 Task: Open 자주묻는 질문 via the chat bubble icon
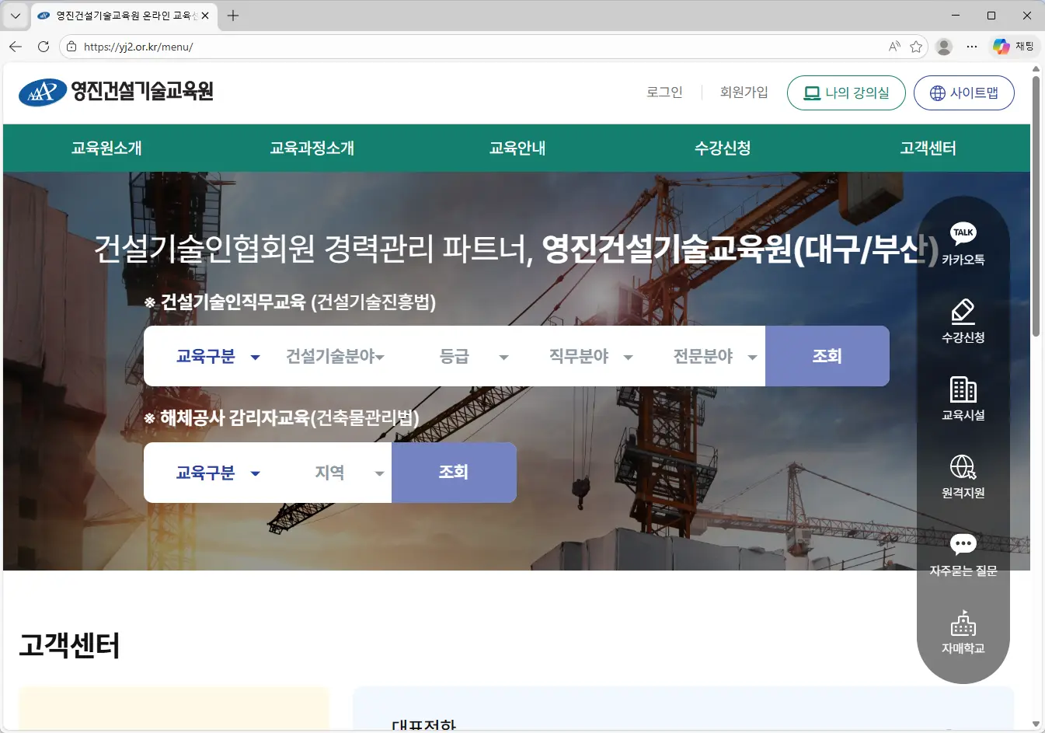(963, 552)
